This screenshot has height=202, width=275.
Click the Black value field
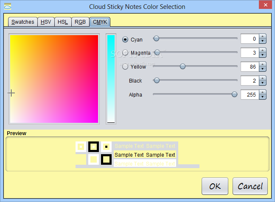(250, 81)
